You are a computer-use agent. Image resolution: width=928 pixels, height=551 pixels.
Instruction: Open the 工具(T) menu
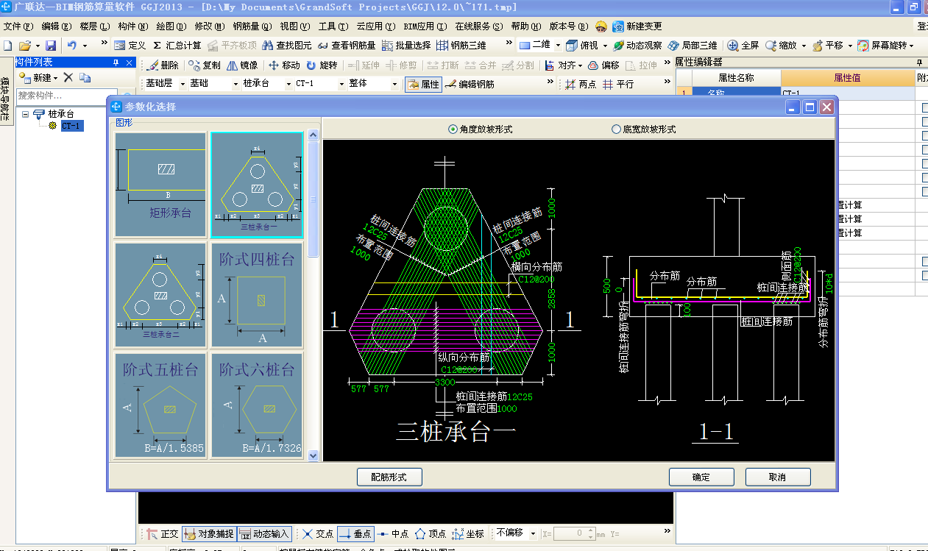pos(333,26)
